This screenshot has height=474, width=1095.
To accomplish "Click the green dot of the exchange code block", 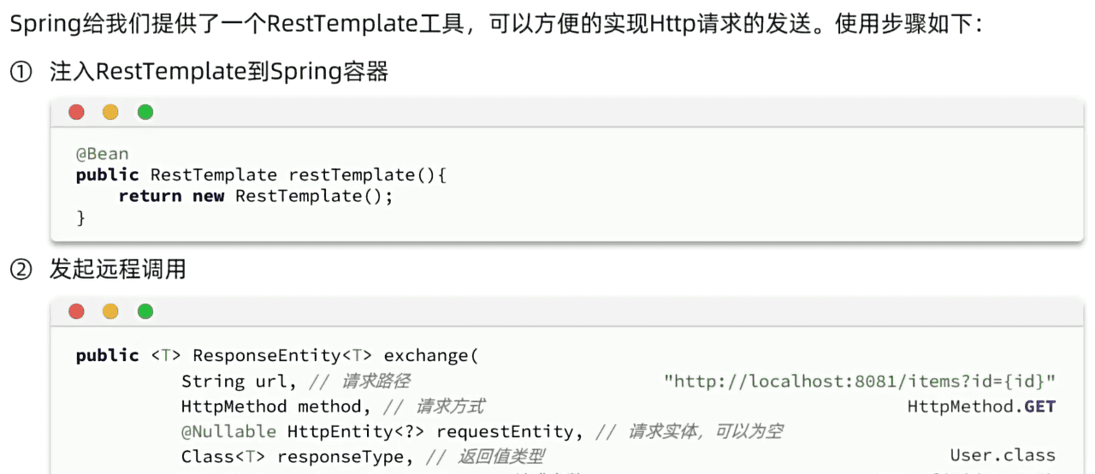I will [x=145, y=311].
